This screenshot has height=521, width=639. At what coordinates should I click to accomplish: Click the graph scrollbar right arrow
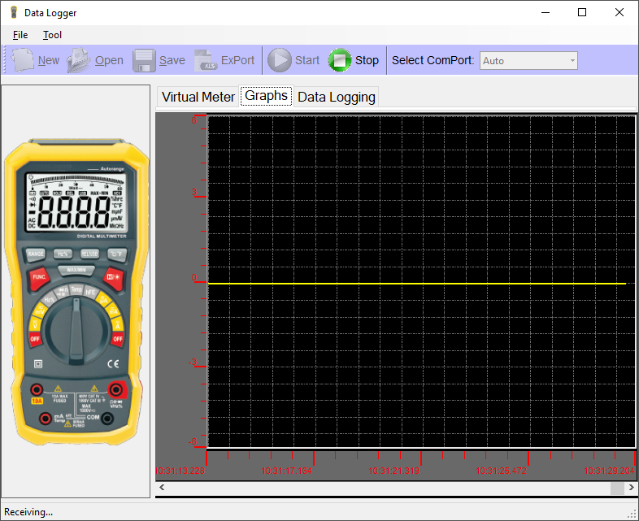tap(630, 488)
